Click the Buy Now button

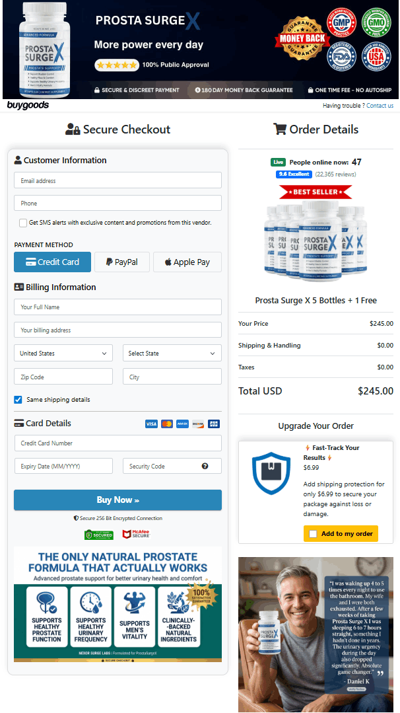click(117, 500)
